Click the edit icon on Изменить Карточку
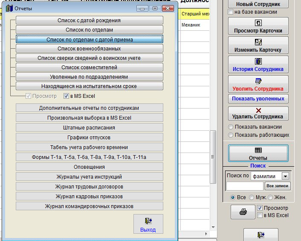301x241 pixels. click(x=258, y=42)
